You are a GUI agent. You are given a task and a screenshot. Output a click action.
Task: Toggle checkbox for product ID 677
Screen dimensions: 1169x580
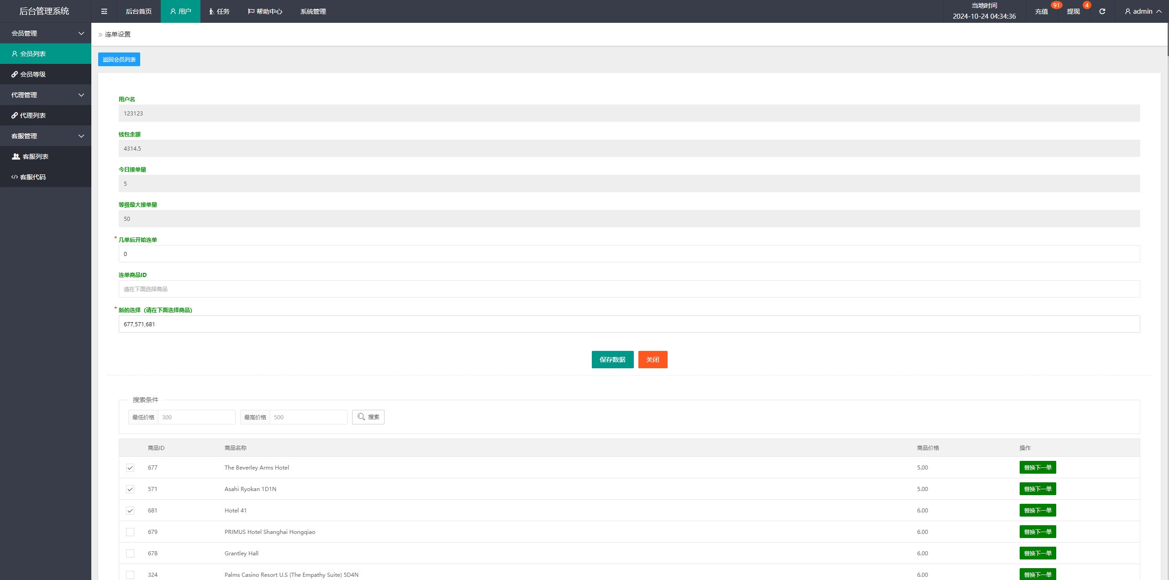pyautogui.click(x=130, y=467)
